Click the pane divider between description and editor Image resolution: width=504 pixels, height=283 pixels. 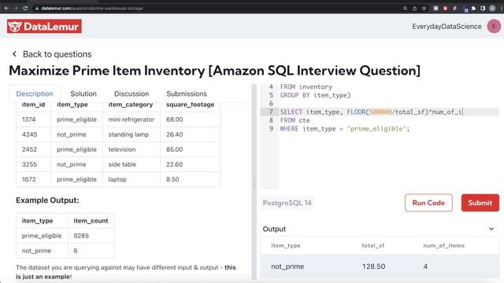pos(254,182)
